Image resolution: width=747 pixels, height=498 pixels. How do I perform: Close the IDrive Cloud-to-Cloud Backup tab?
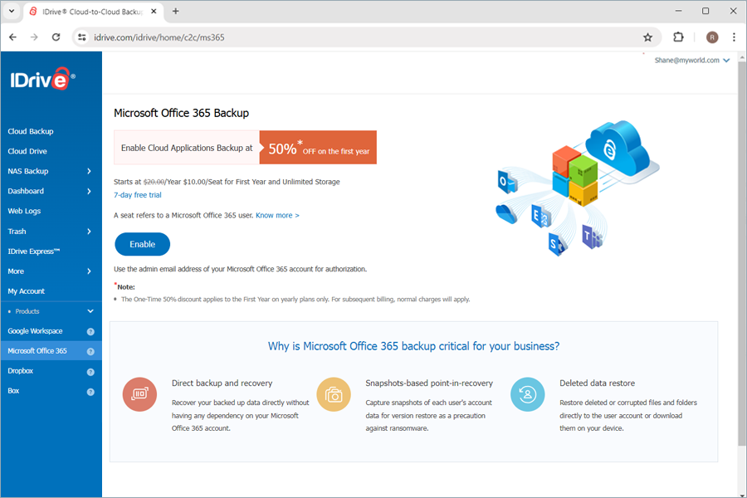[154, 11]
